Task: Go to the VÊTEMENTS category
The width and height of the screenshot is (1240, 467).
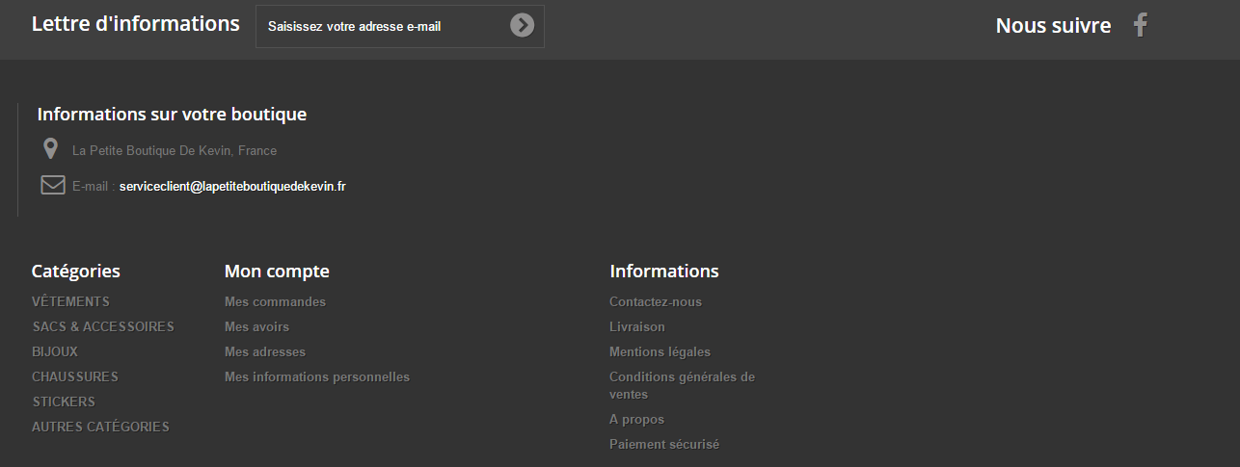Action: tap(70, 301)
